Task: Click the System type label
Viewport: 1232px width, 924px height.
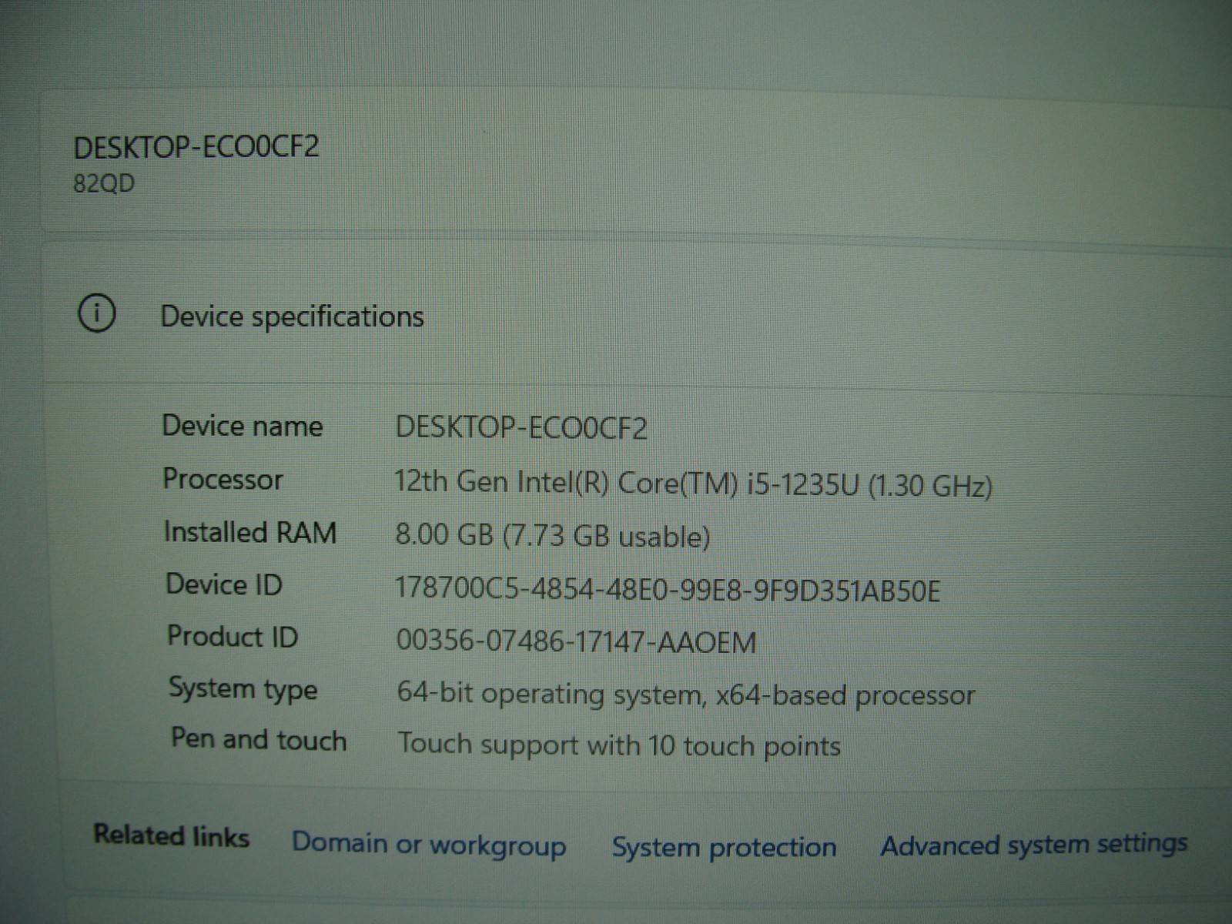Action: point(243,688)
